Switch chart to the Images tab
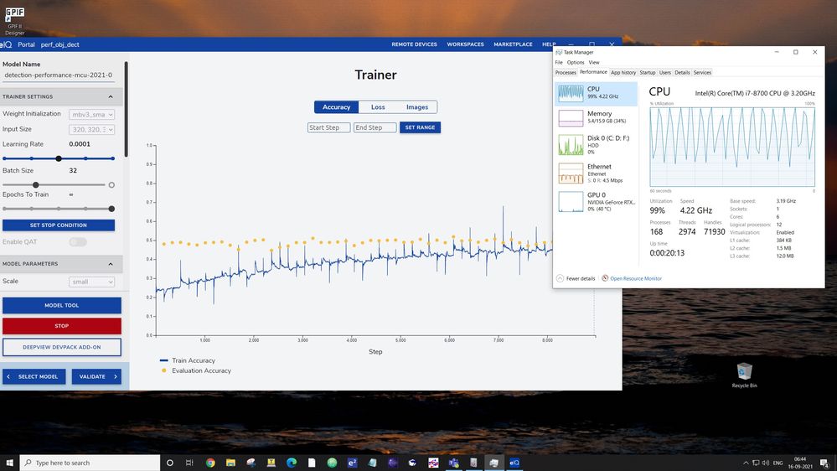Screen dimensions: 837x471 tap(417, 106)
